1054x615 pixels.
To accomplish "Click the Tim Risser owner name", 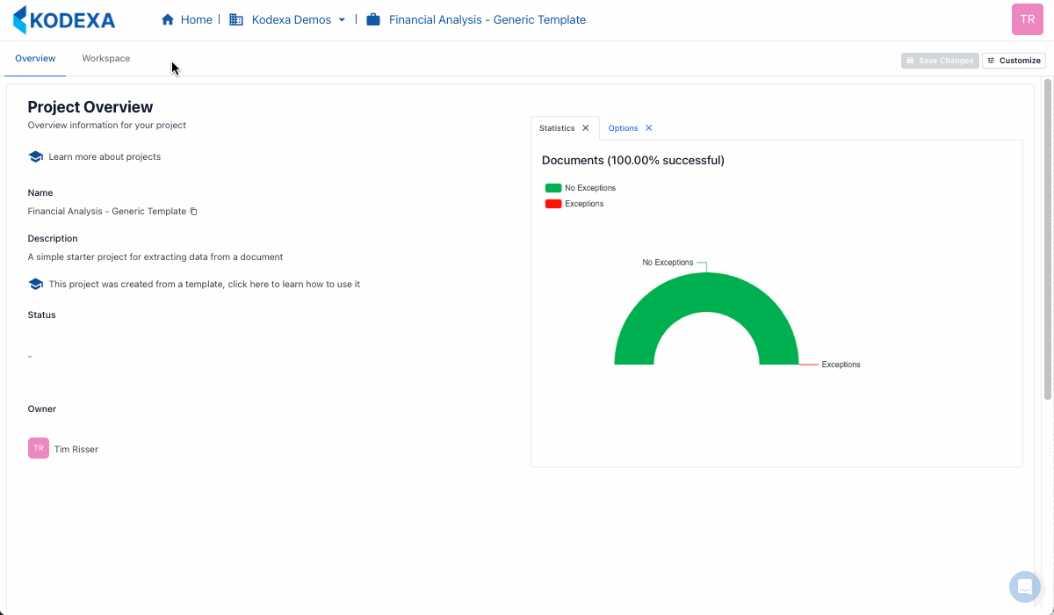I will tap(76, 449).
